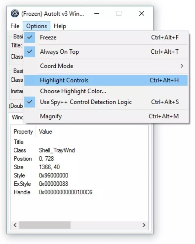The image size is (195, 244).
Task: Enable Highlight Controls
Action: tap(106, 80)
